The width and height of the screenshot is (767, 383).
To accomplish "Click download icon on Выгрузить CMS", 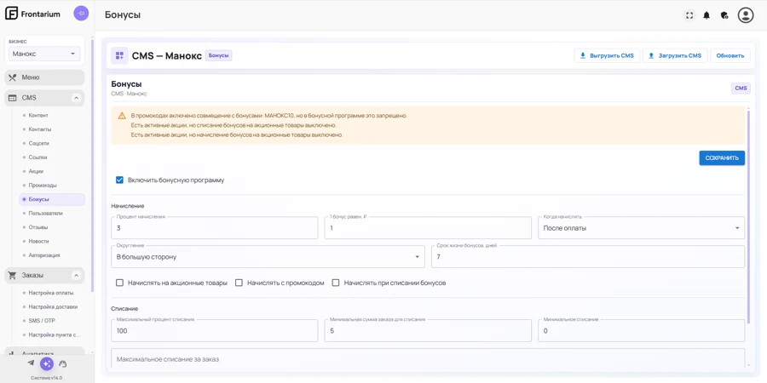I will [583, 55].
